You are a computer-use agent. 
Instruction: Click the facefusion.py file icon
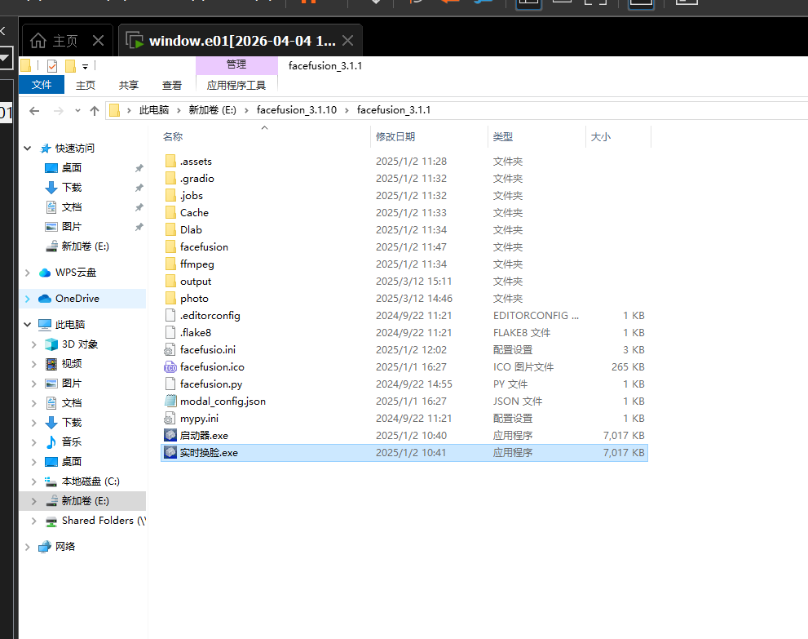tap(170, 384)
